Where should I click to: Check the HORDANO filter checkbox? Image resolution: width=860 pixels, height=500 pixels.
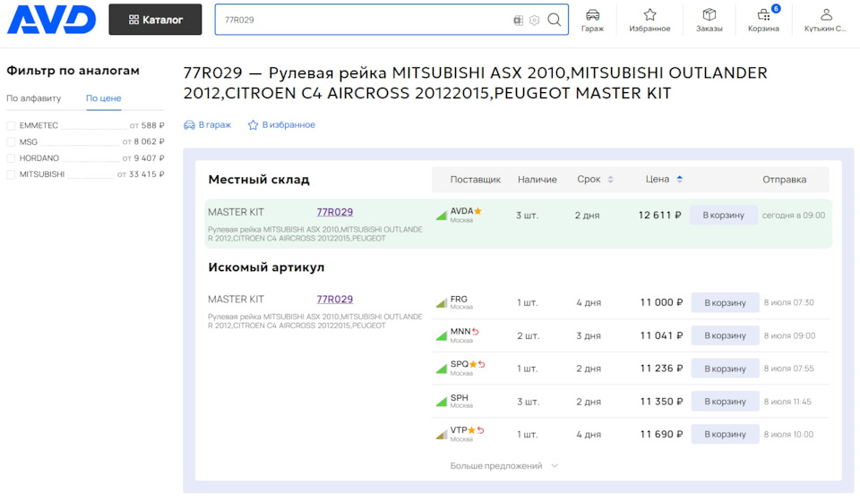(x=11, y=158)
